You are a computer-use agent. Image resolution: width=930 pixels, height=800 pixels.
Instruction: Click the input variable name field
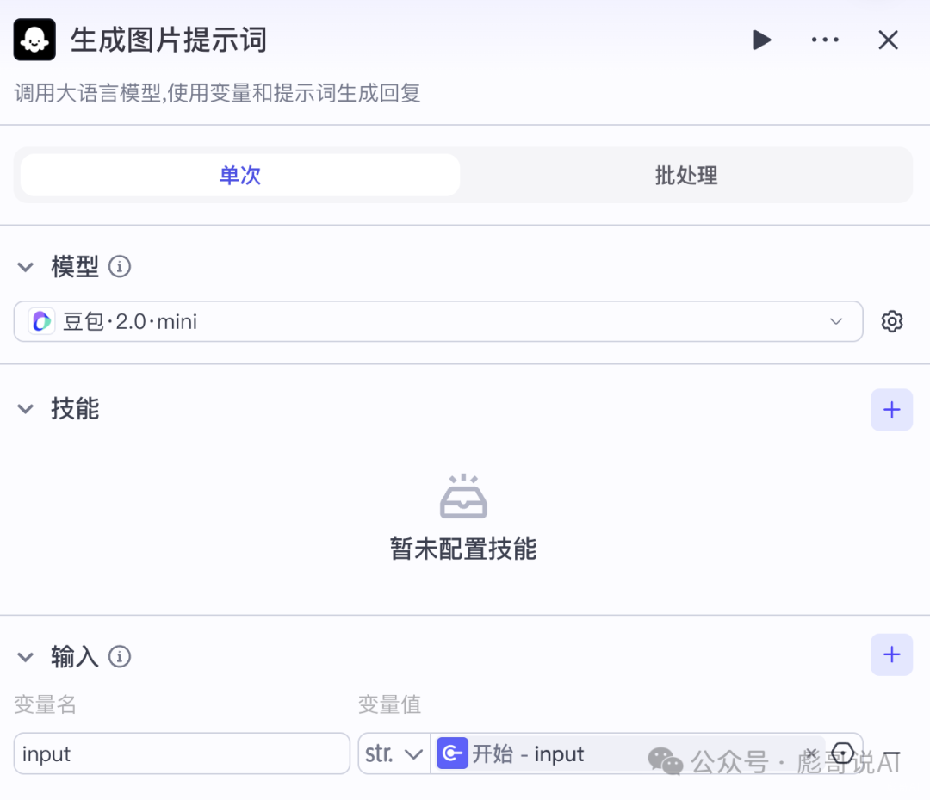[182, 753]
